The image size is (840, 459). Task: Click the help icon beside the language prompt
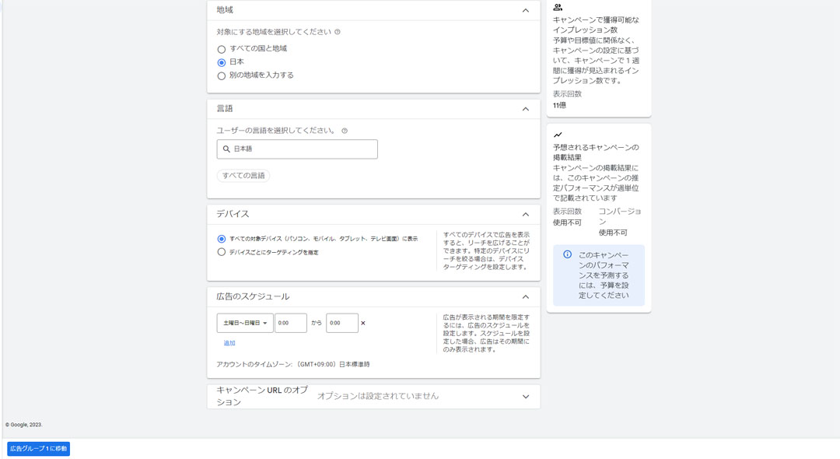click(x=345, y=131)
